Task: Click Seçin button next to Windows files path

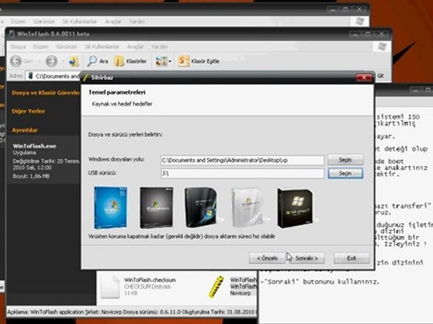Action: click(345, 160)
